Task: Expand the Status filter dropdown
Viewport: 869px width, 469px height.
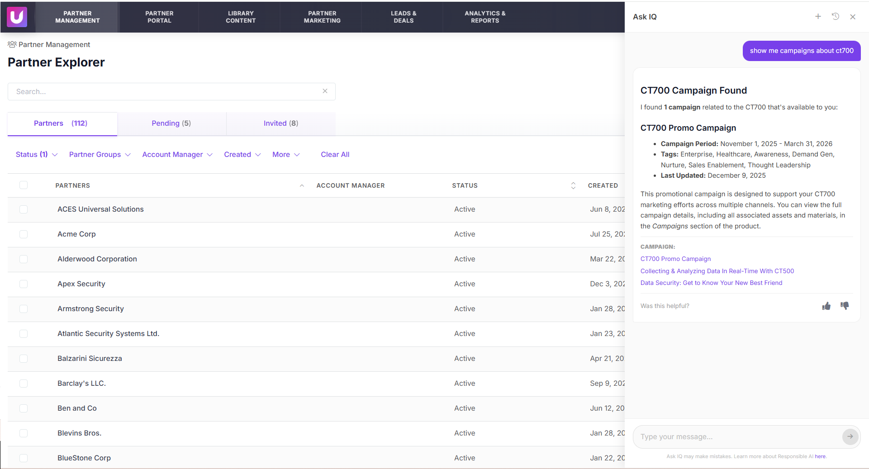Action: point(36,155)
